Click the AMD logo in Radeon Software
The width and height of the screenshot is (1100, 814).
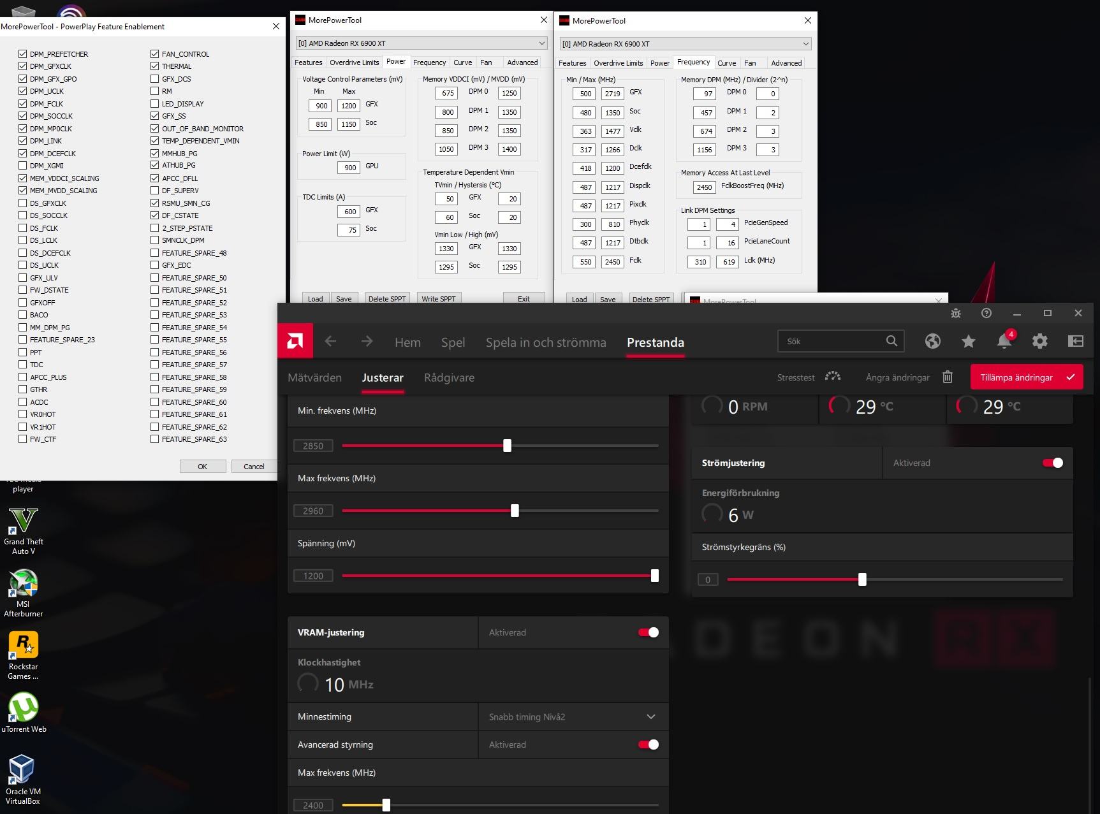[295, 341]
